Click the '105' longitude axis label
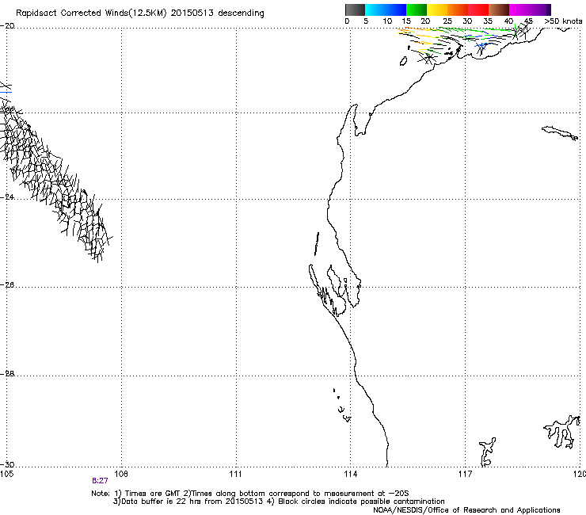586x515 pixels. coord(6,475)
